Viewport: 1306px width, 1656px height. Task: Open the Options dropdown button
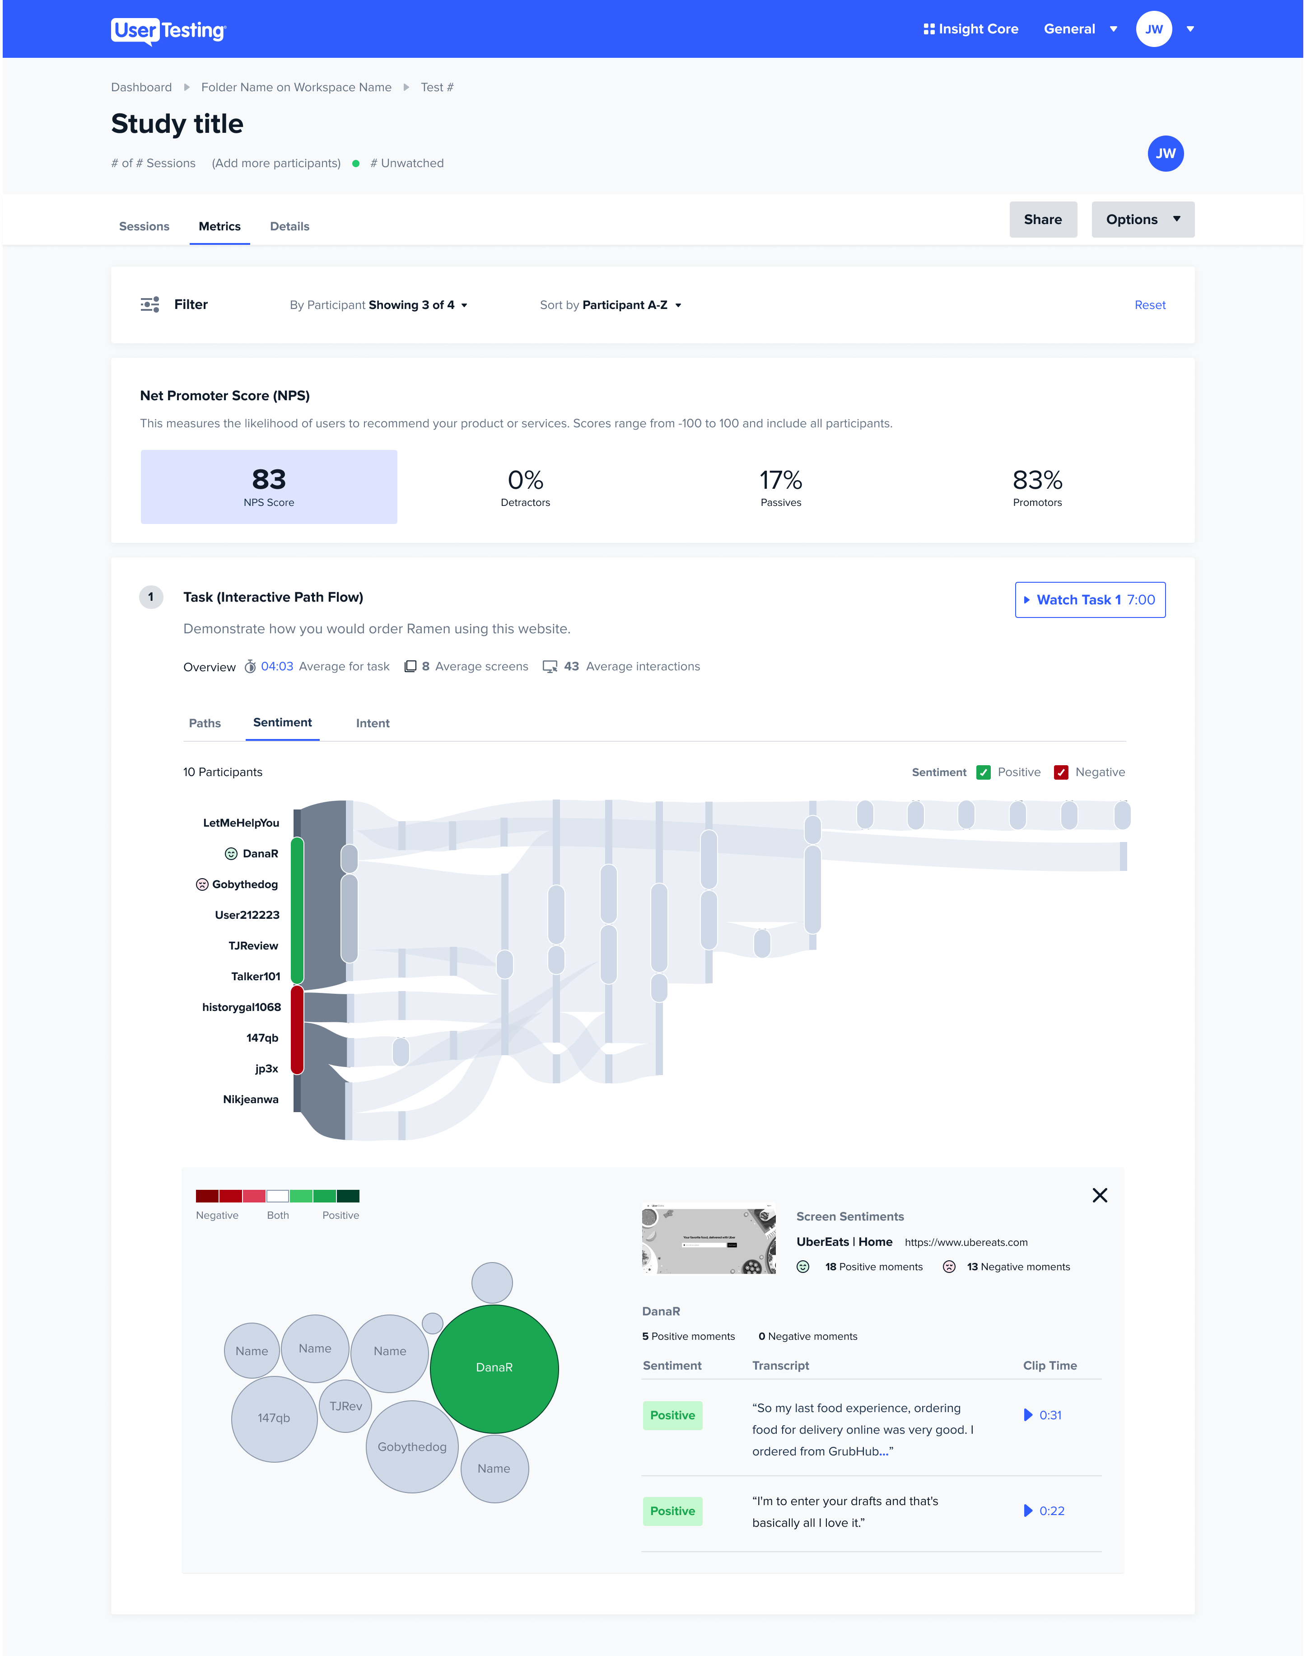tap(1143, 220)
